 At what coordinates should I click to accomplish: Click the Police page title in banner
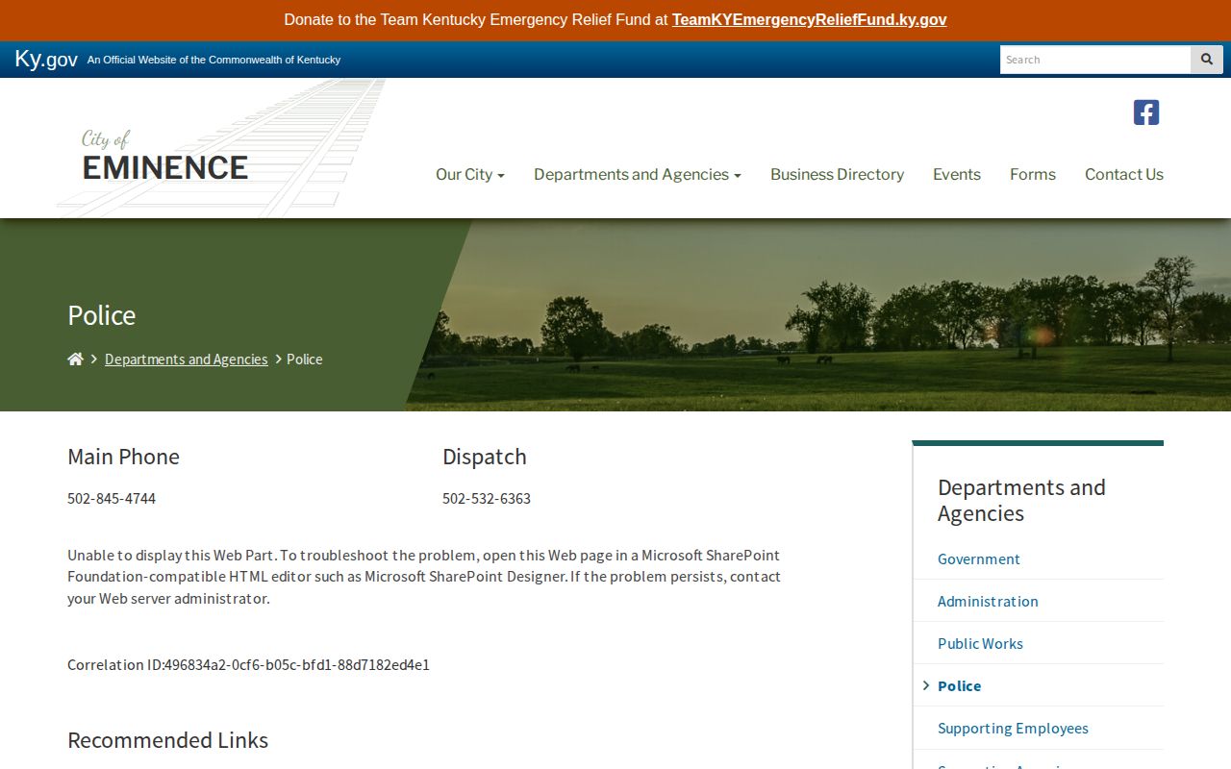tap(102, 315)
